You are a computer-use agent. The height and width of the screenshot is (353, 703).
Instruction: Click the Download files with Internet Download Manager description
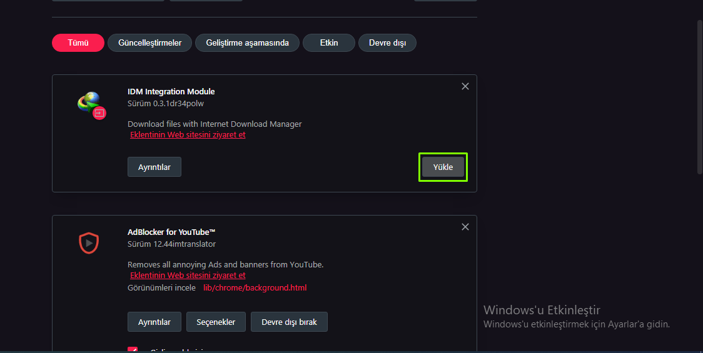click(215, 124)
